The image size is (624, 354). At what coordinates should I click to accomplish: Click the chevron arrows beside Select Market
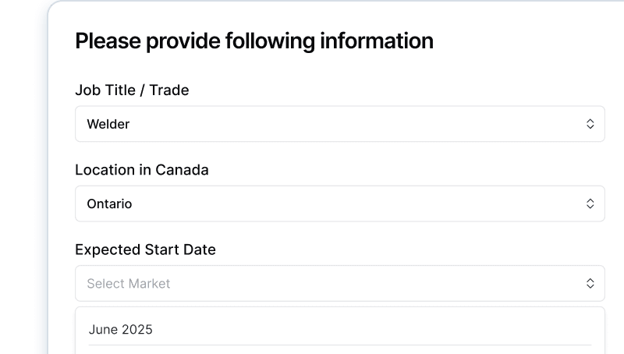(590, 283)
